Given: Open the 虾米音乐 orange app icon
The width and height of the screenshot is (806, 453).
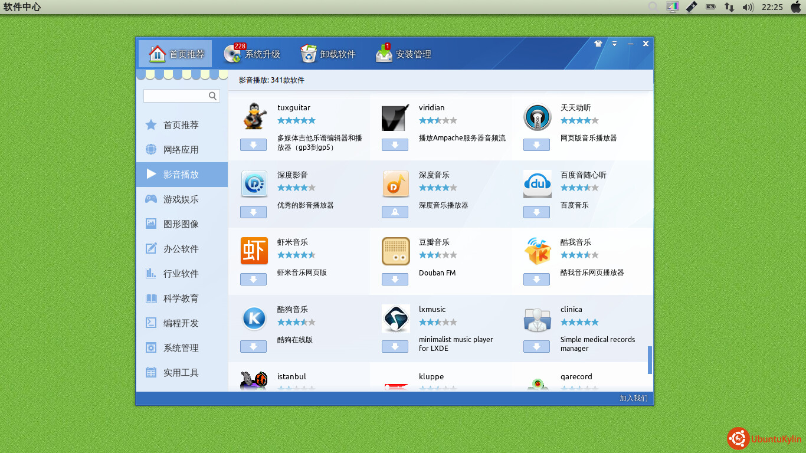Looking at the screenshot, I should coord(254,251).
